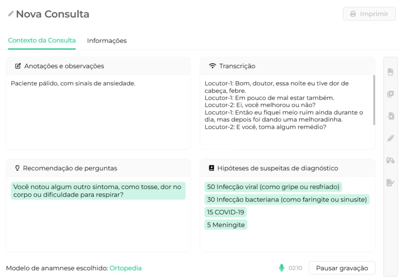
Task: Click the transcription panel scrollbar
Action: click(374, 100)
